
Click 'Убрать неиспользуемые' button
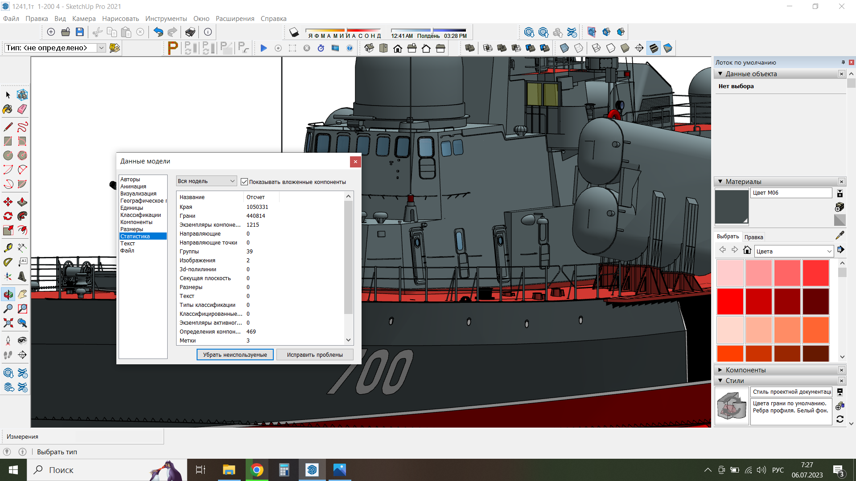235,355
